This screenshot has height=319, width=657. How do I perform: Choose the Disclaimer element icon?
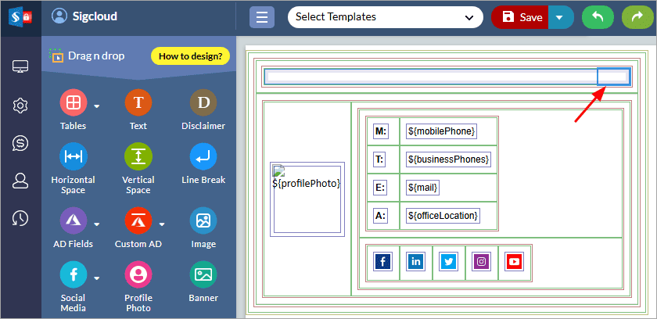point(203,102)
